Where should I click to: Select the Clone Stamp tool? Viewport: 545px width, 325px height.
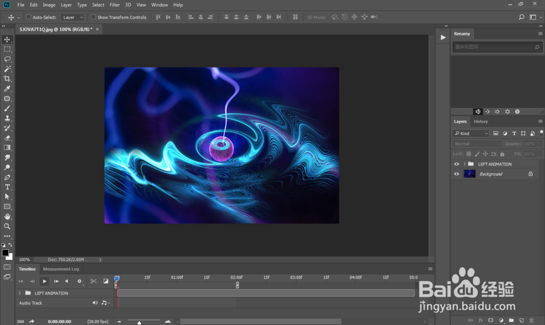pos(7,118)
